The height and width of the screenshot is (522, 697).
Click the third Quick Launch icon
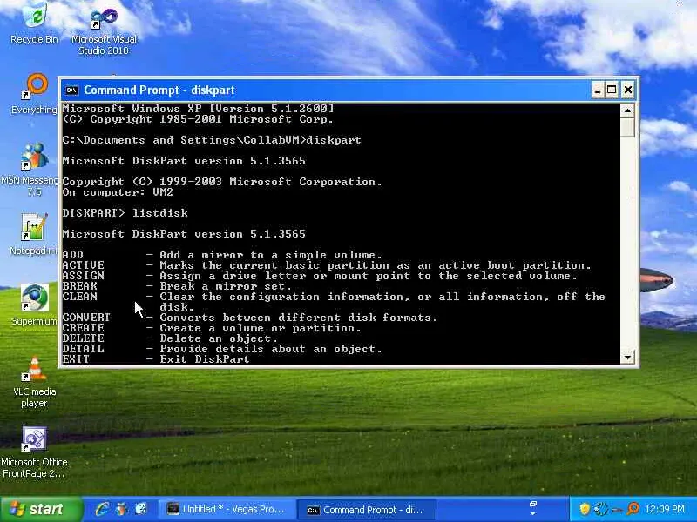141,509
